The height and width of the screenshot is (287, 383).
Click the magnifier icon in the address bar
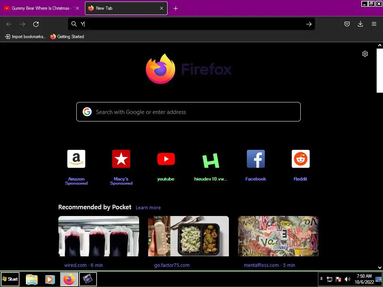pyautogui.click(x=74, y=24)
